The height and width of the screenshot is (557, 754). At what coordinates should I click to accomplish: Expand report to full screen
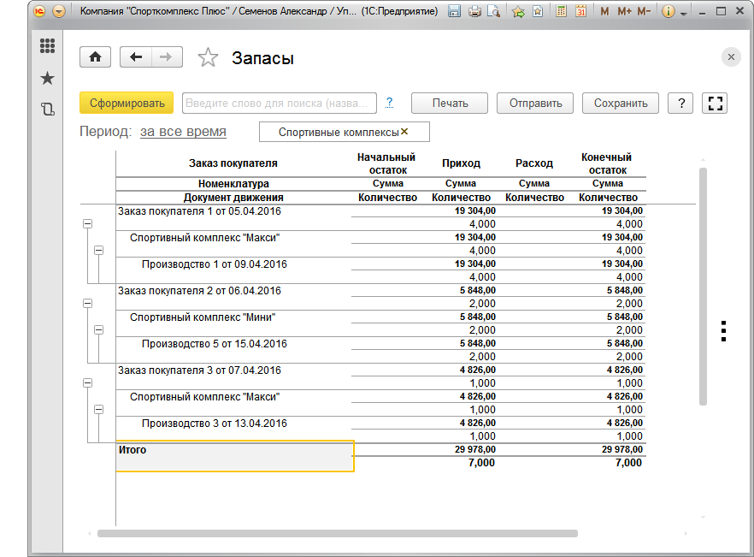coord(715,104)
